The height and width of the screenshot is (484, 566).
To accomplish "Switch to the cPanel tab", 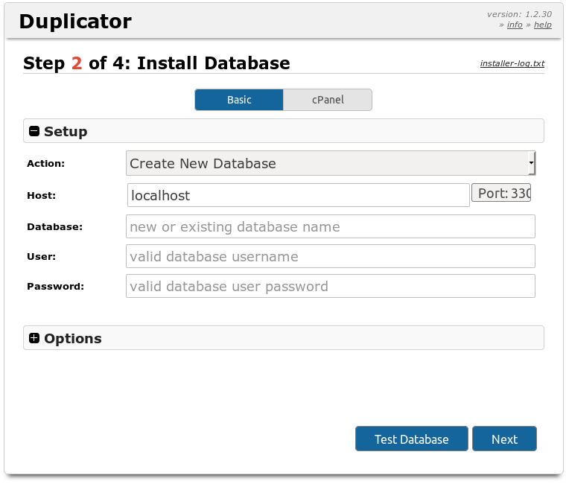I will [328, 100].
